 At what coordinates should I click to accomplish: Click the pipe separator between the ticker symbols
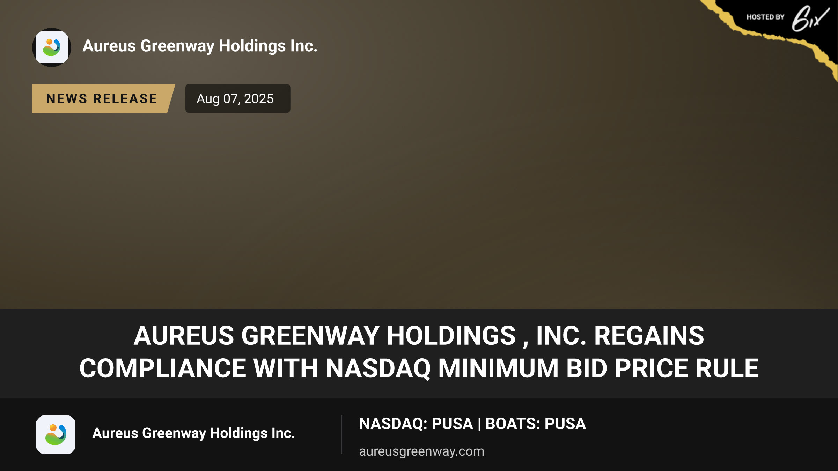point(479,424)
